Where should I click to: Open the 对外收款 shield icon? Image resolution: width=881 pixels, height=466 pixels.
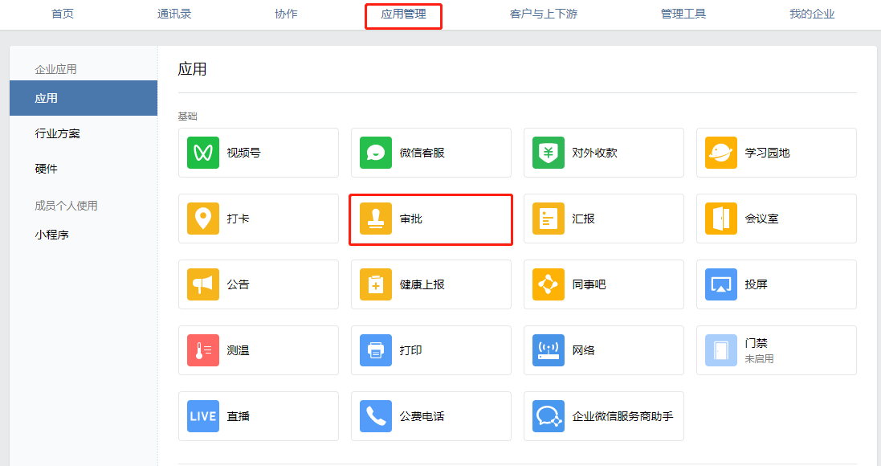(x=549, y=153)
